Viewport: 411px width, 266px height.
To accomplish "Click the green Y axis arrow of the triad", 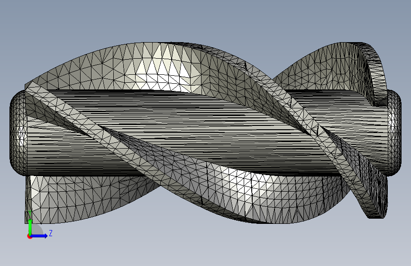I will [30, 227].
